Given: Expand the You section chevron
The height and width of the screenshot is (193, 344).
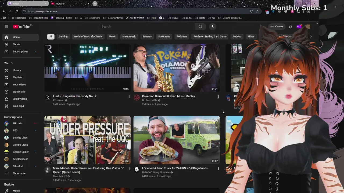Looking at the screenshot, I should point(12,63).
